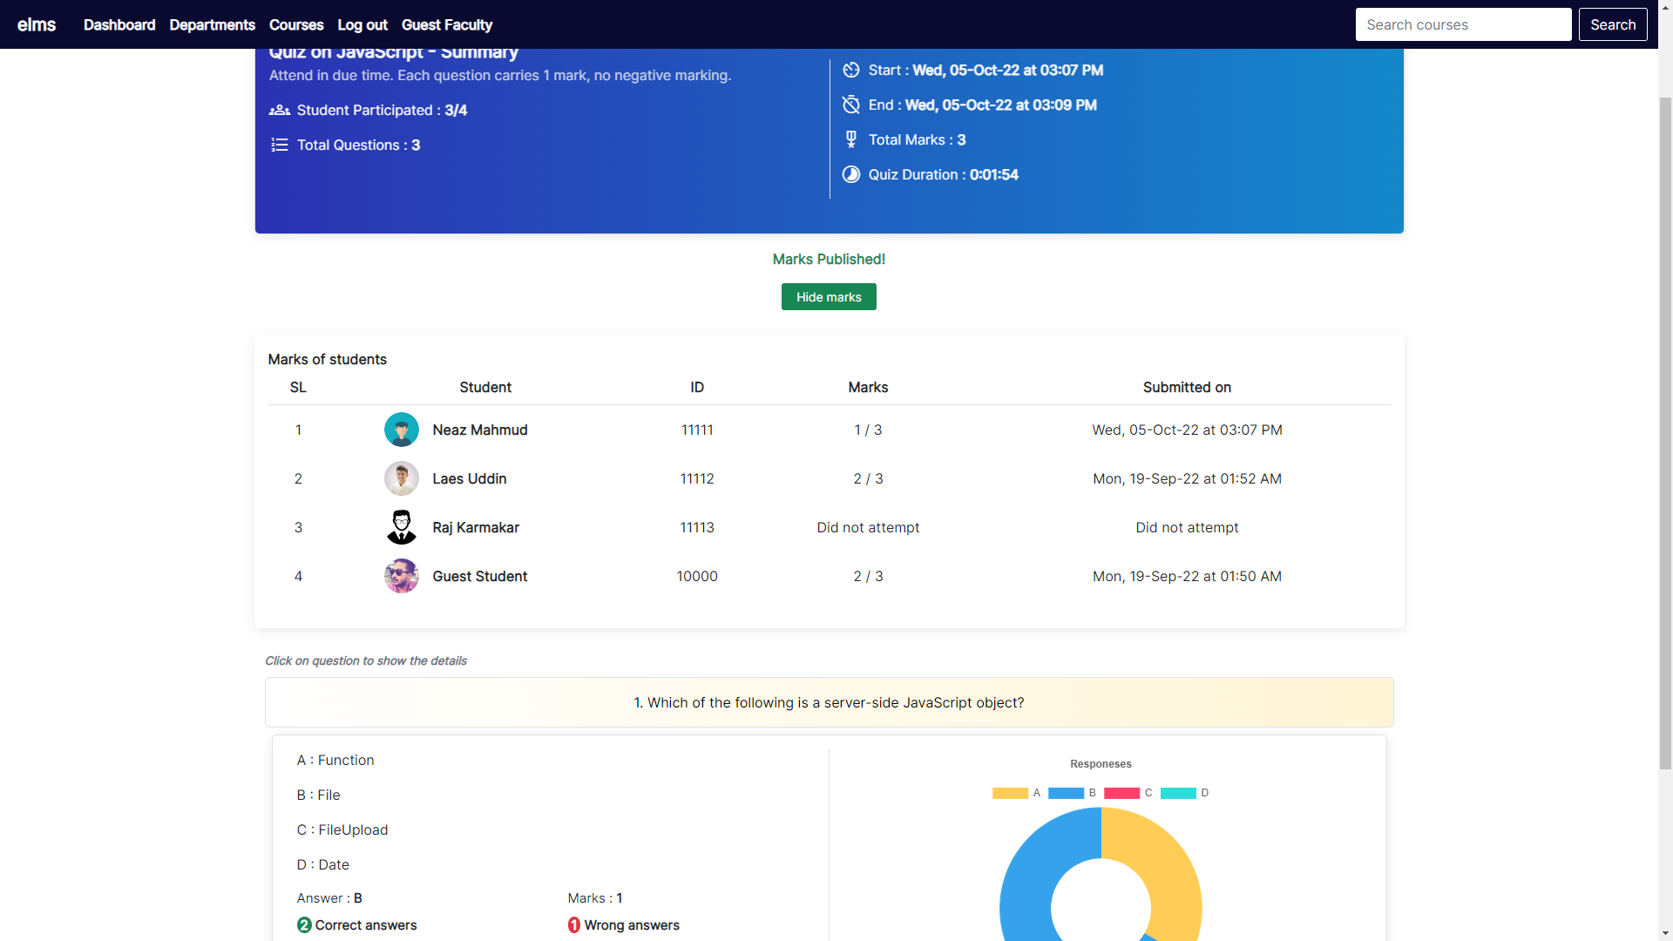Click the ID cell 10000
The width and height of the screenshot is (1673, 941).
coord(697,576)
